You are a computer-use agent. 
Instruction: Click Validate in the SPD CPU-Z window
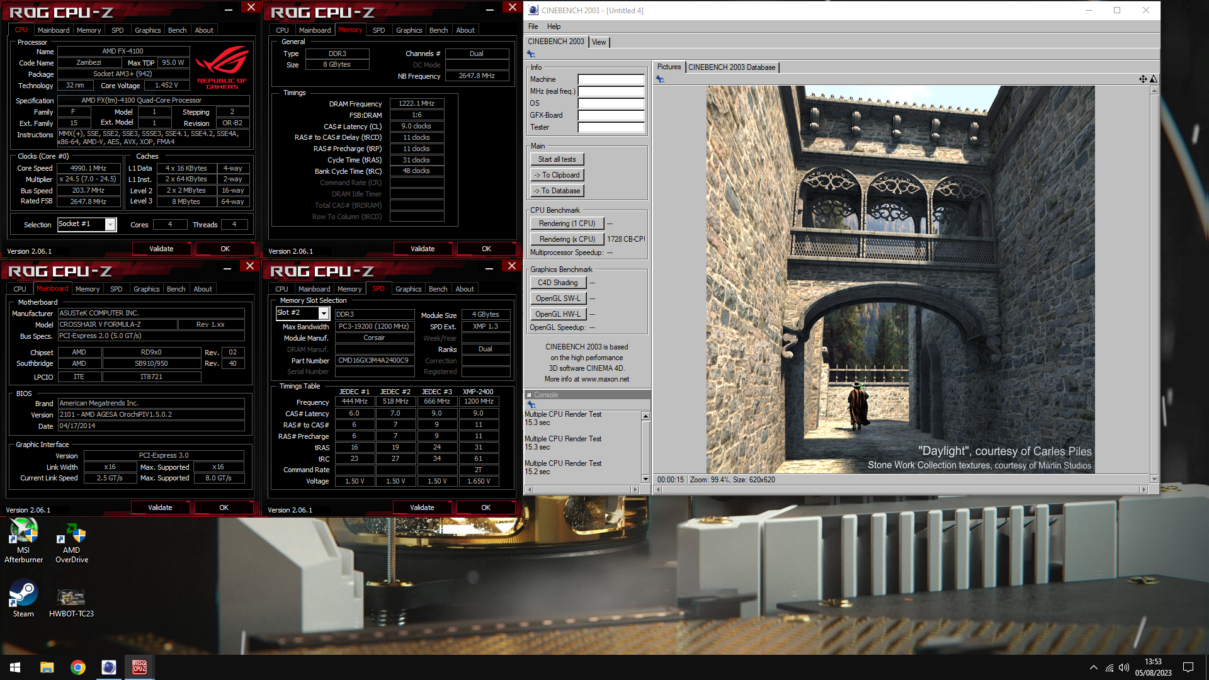click(422, 507)
